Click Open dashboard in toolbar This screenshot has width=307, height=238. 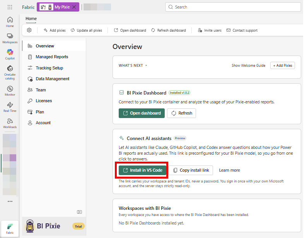[130, 30]
